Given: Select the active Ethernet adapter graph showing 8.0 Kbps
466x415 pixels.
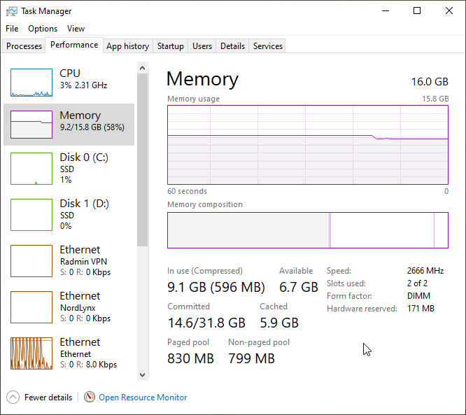Looking at the screenshot, I should point(31,353).
